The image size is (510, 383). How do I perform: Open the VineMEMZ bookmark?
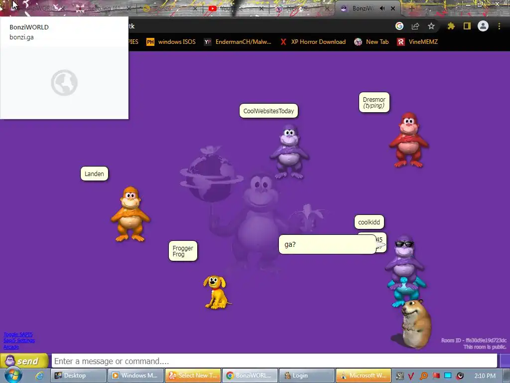point(418,42)
